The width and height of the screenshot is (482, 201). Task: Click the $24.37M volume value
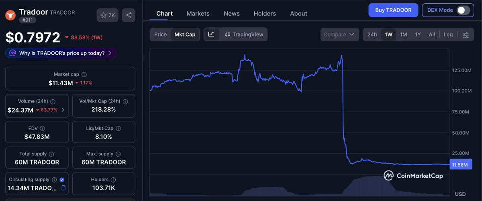[20, 110]
